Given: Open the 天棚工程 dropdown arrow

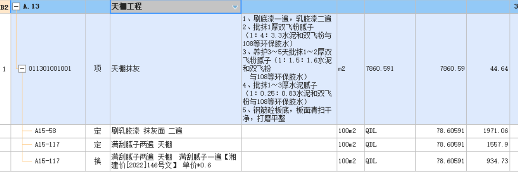Looking at the screenshot, I should click(x=235, y=7).
